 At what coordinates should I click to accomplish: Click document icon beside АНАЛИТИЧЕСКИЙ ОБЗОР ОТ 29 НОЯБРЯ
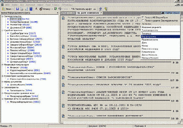(x=63, y=92)
